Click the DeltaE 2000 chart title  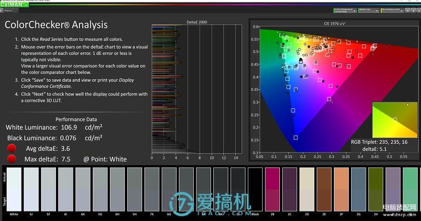tap(197, 22)
